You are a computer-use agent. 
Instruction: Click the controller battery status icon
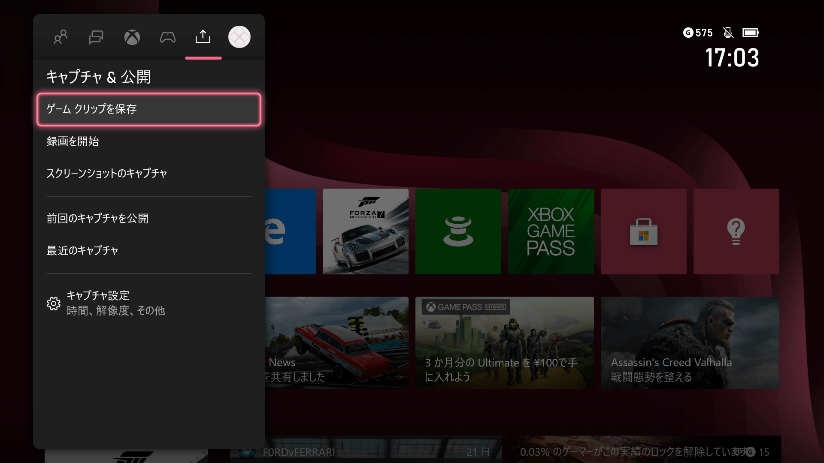click(751, 33)
